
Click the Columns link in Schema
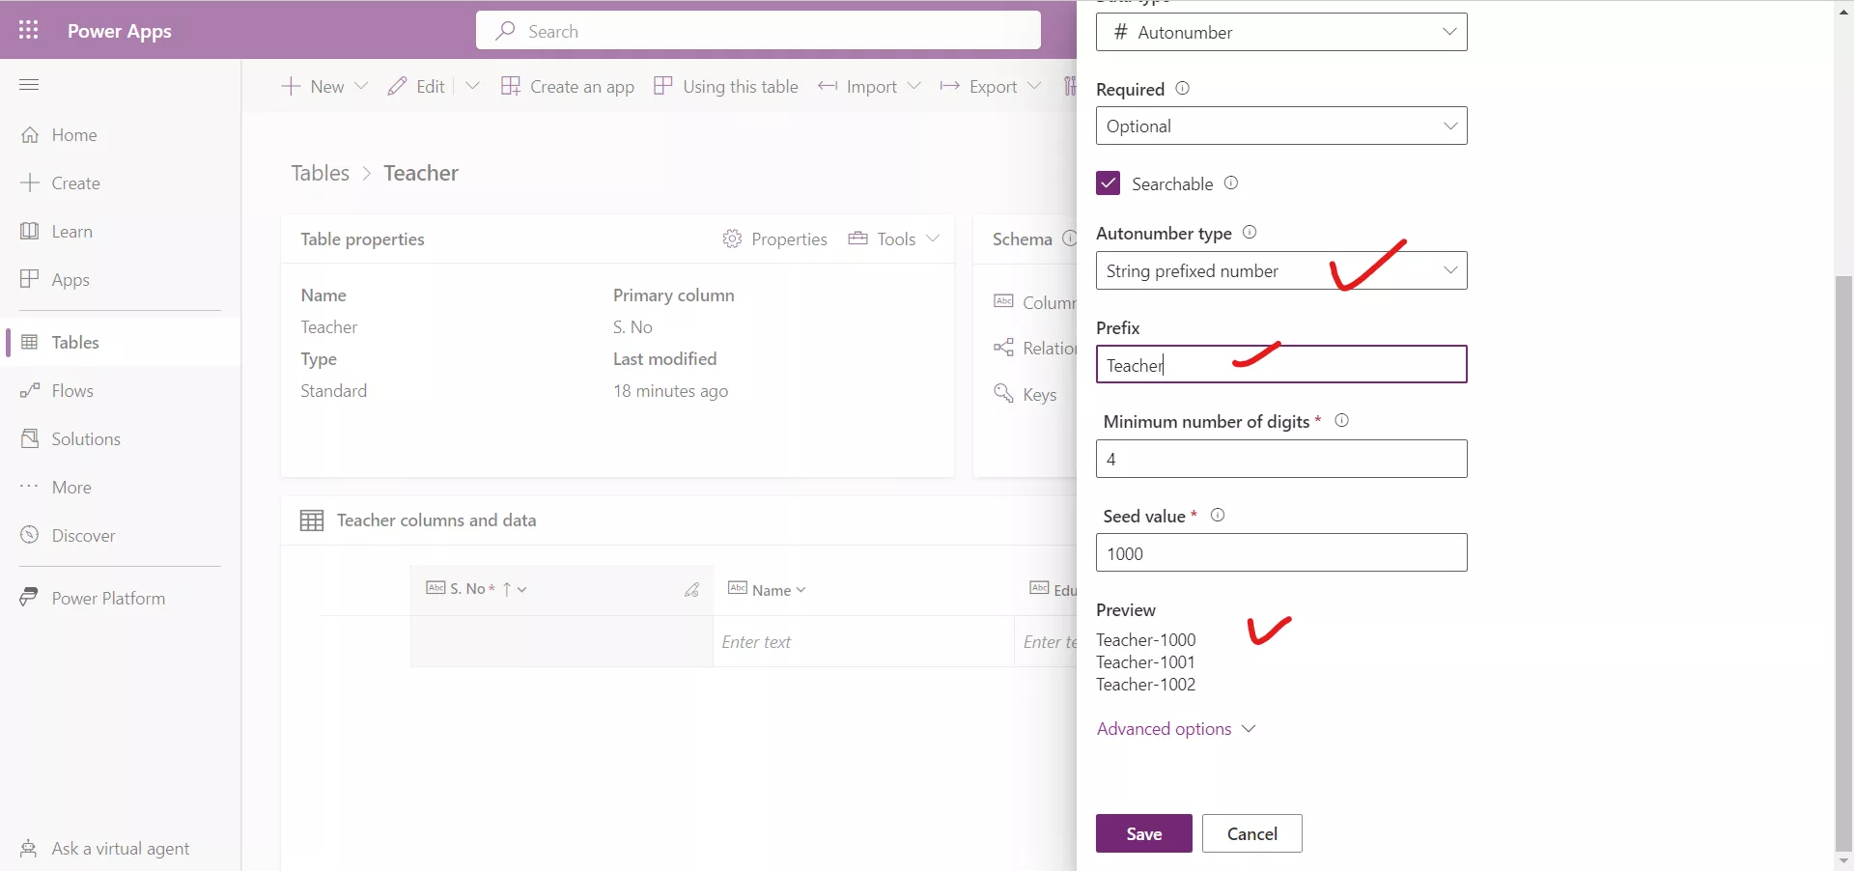coord(1035,302)
